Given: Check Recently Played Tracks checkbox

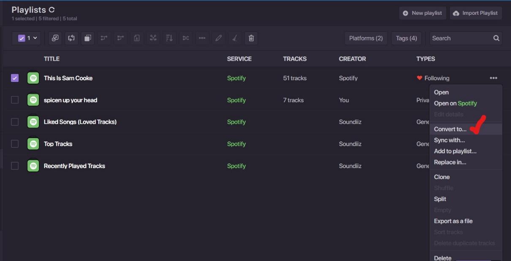Looking at the screenshot, I should point(15,166).
